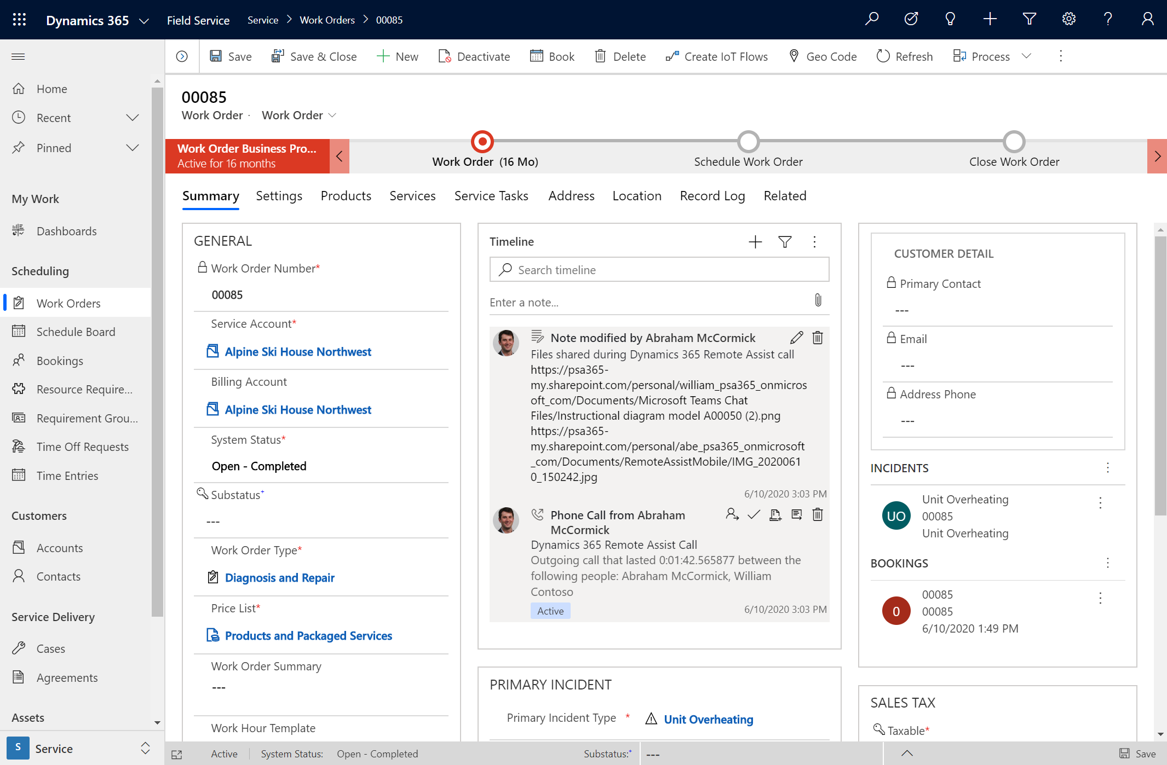The image size is (1167, 765).
Task: Add a timeline record with plus icon
Action: point(755,242)
